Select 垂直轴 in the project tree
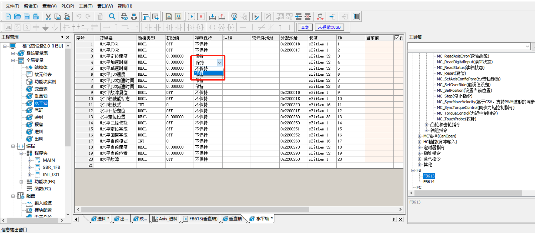This screenshot has width=535, height=233. click(x=41, y=96)
